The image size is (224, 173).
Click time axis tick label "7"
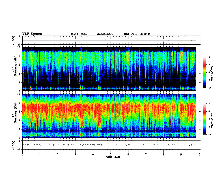[146, 154]
